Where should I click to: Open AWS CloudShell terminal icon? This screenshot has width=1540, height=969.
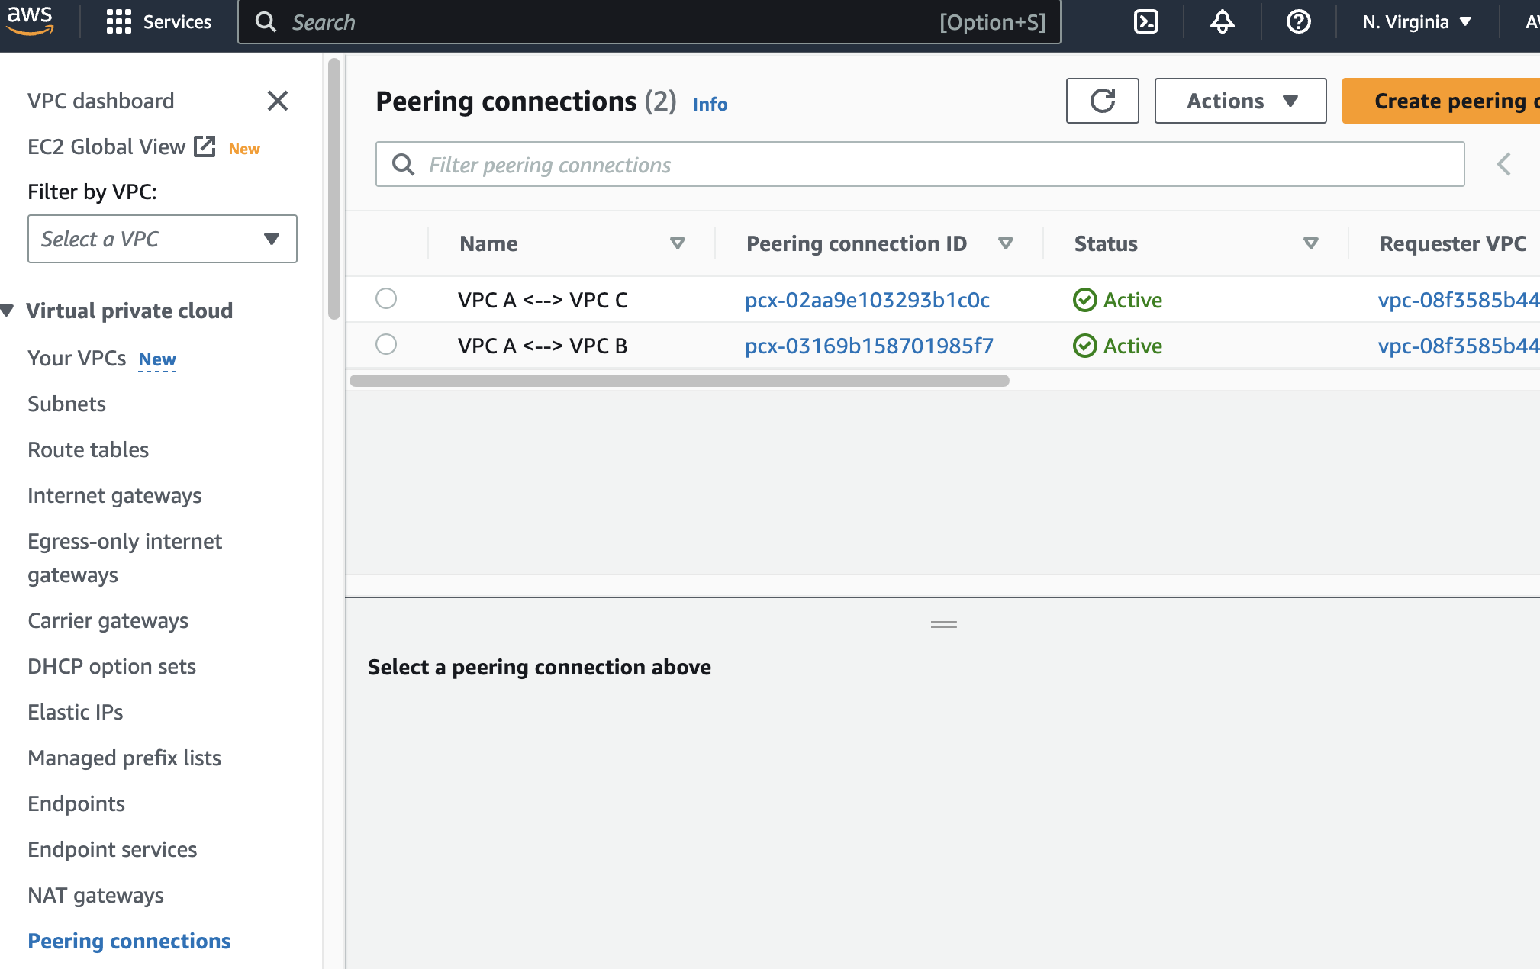(1146, 21)
